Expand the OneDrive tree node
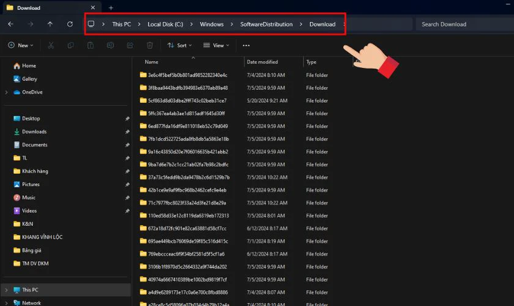The height and width of the screenshot is (306, 514). (x=6, y=92)
